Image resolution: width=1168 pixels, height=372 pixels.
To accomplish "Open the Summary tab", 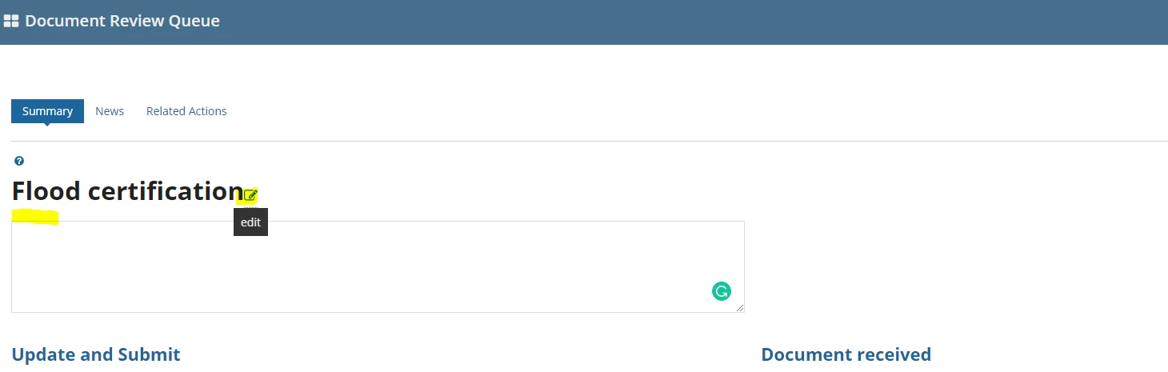I will [x=47, y=111].
